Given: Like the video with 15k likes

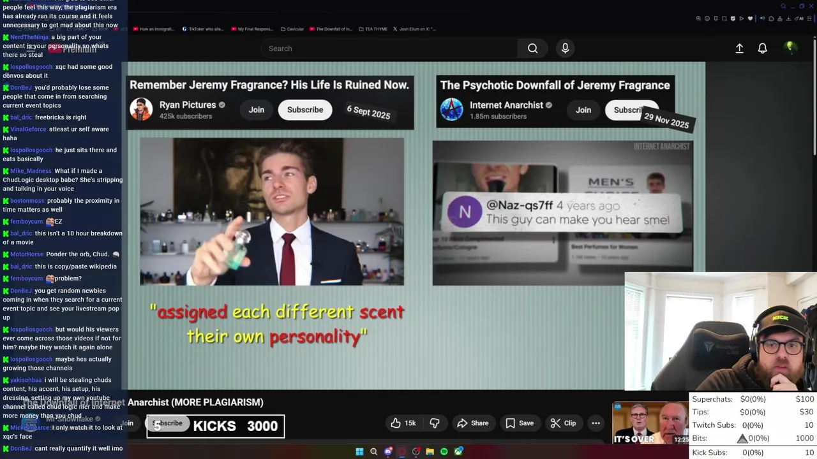Looking at the screenshot, I should pyautogui.click(x=403, y=423).
